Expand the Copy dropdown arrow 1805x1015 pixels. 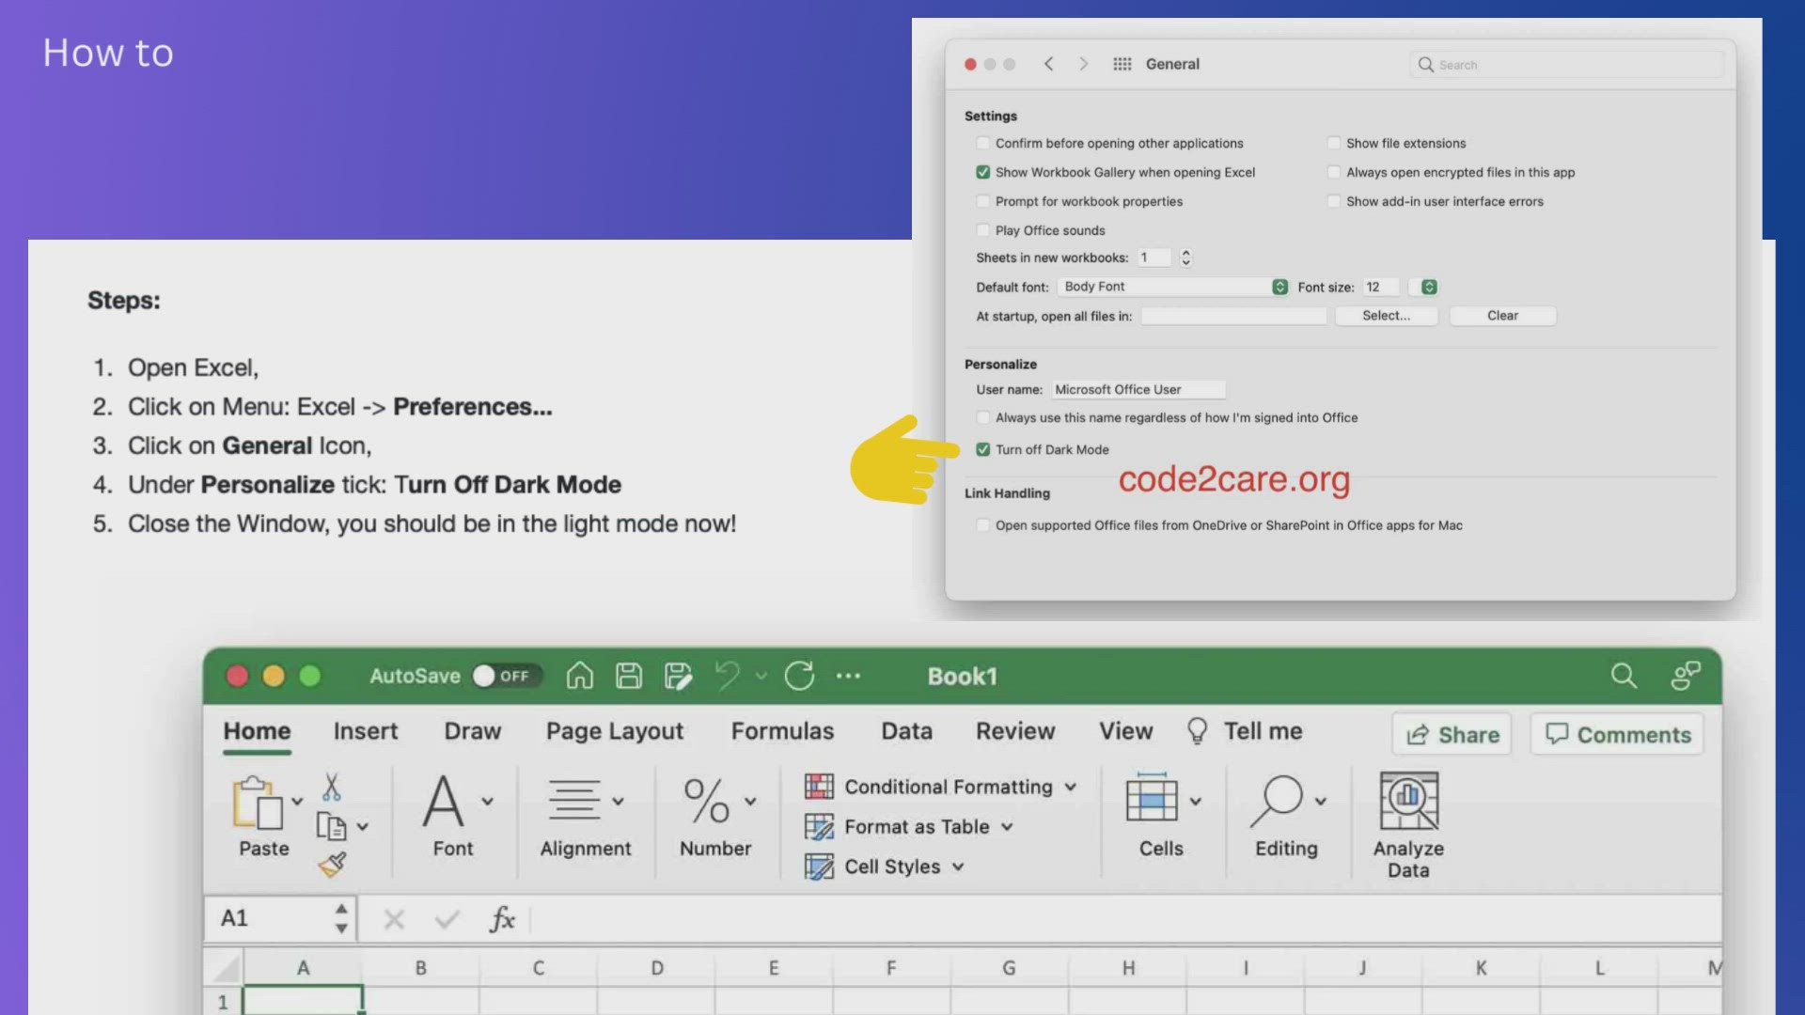click(363, 826)
